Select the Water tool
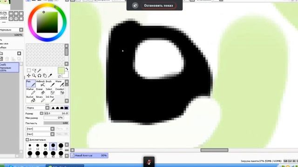Image resolution: width=298 pixels, height=167 pixels. point(60,83)
